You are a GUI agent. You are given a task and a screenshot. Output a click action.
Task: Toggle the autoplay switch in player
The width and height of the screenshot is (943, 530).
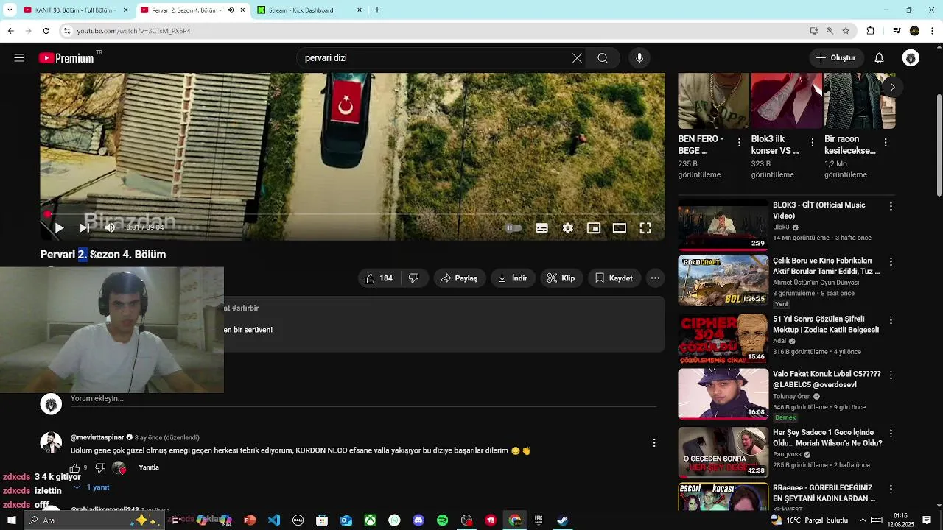point(513,228)
